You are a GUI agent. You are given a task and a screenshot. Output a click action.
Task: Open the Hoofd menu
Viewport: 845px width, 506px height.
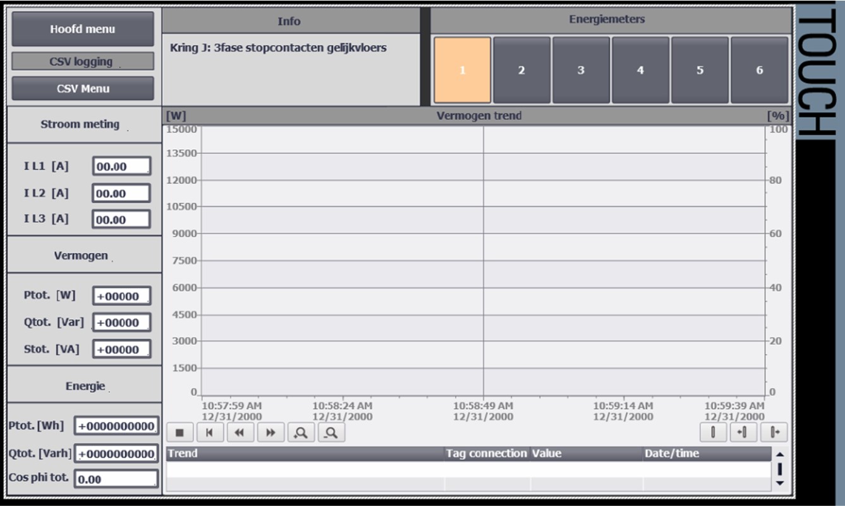[x=81, y=28]
